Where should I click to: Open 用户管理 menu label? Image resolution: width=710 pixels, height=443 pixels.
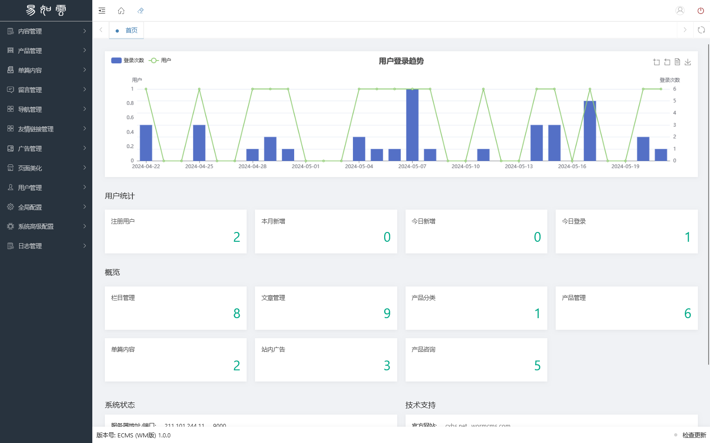pos(30,188)
